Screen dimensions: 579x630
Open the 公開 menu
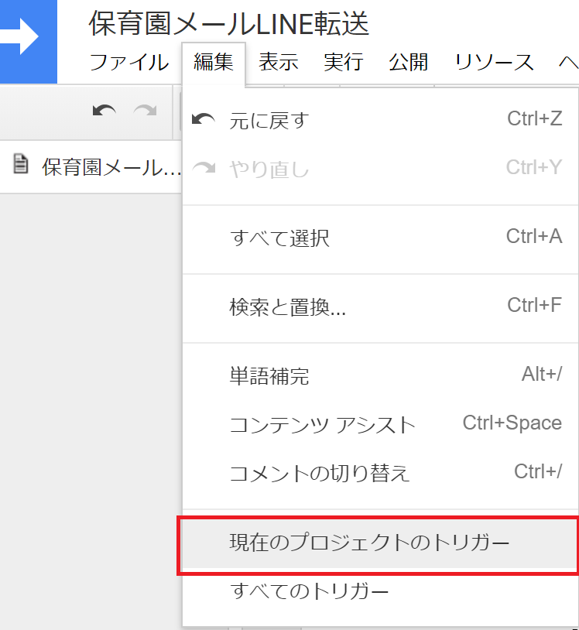click(x=408, y=63)
